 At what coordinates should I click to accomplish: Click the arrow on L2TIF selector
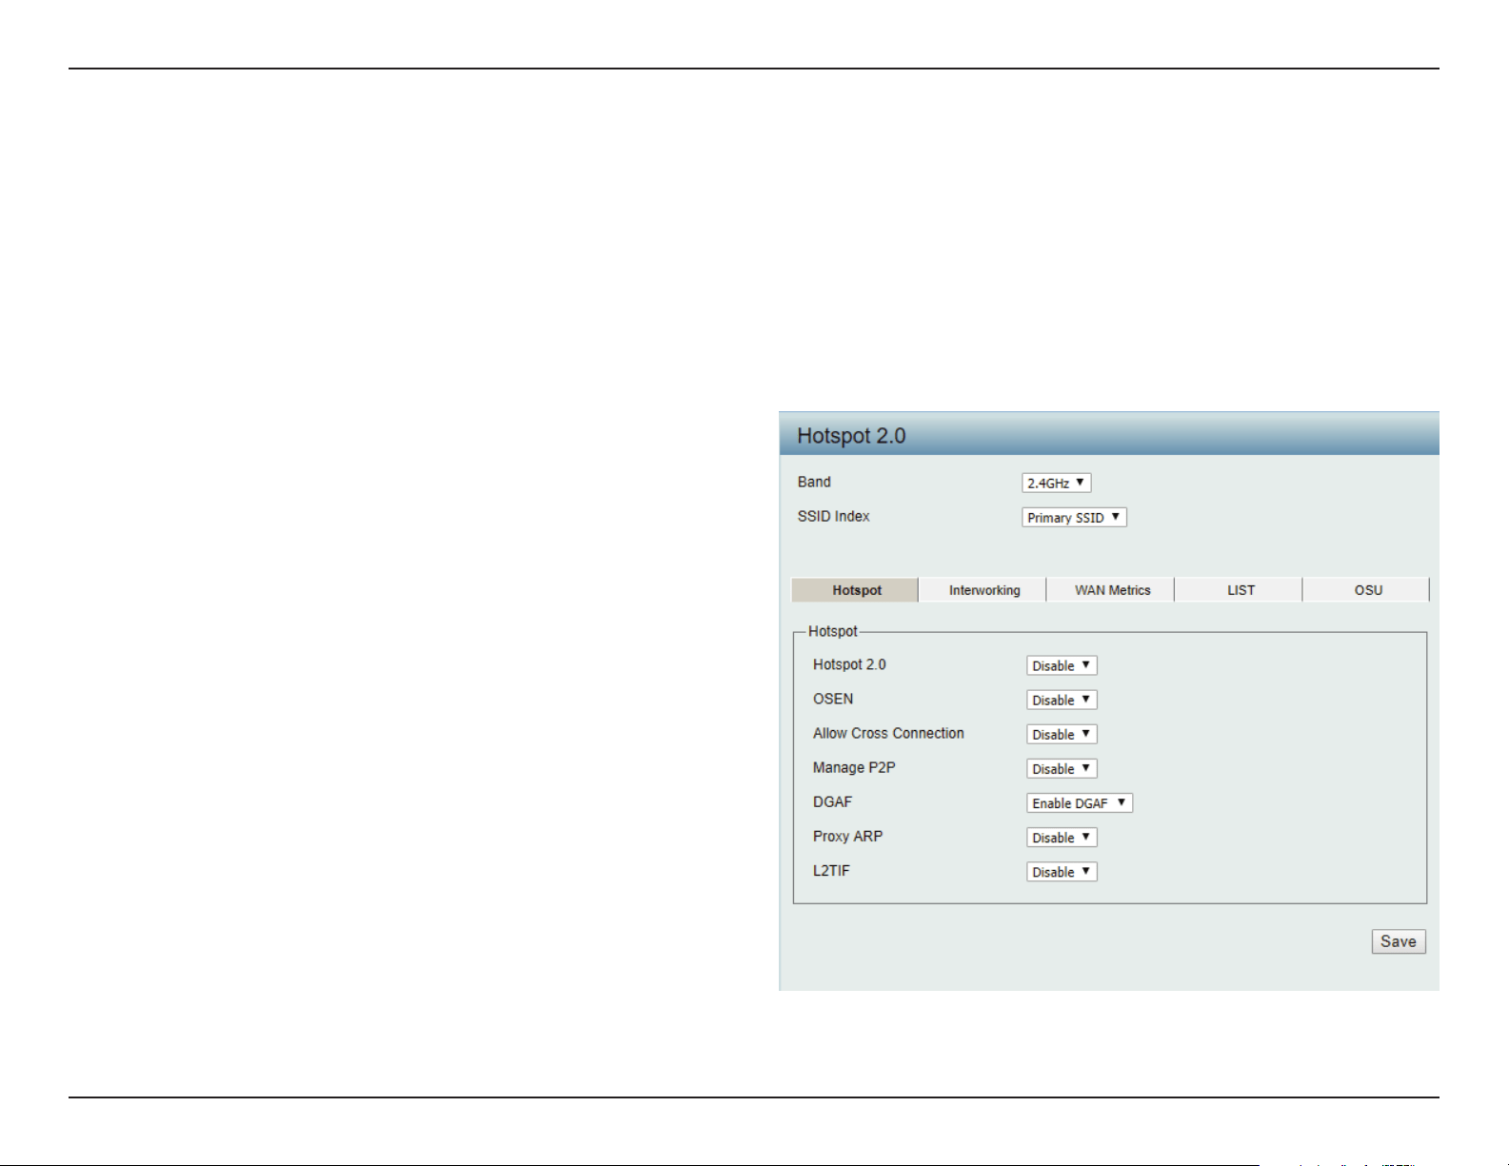pos(1086,871)
